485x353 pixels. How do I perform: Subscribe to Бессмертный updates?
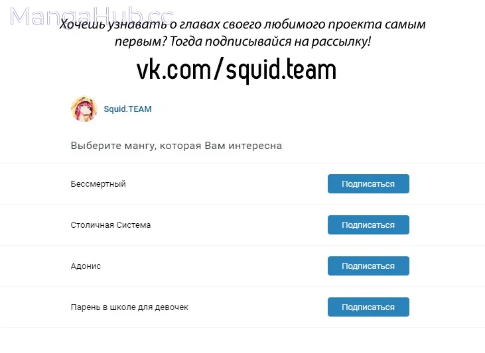(368, 183)
